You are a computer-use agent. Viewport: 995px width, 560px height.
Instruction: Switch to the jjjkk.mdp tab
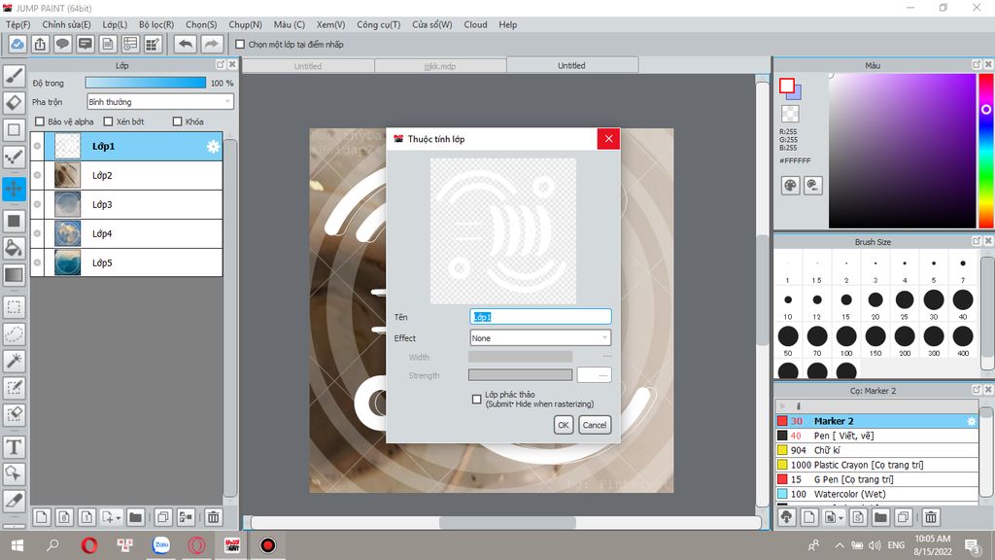click(x=440, y=66)
